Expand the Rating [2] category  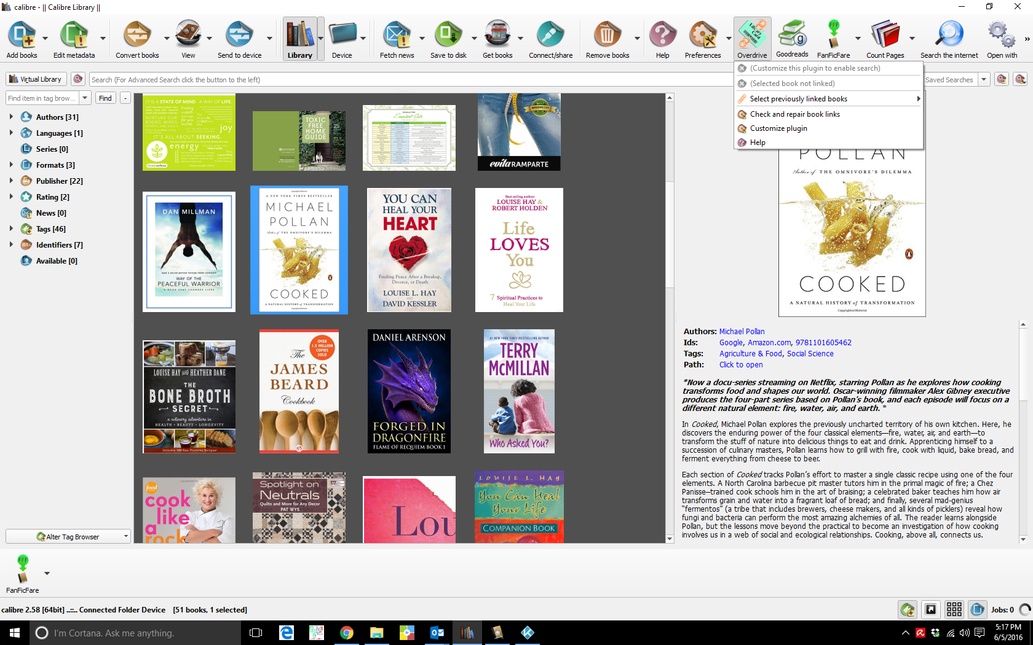(x=11, y=197)
